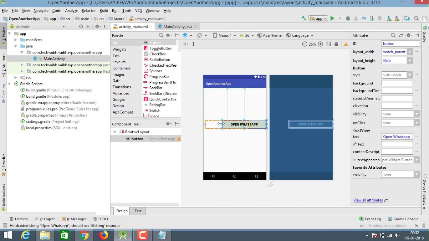The height and width of the screenshot is (241, 429).
Task: Expand the res folder
Action: point(15,77)
